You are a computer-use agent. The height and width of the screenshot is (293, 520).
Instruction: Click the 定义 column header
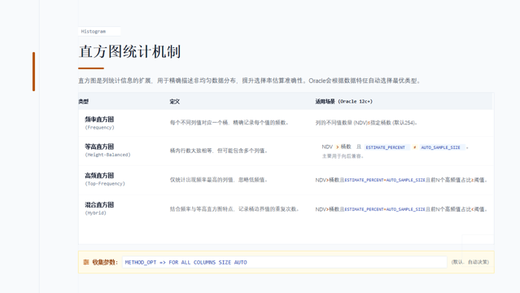coord(174,102)
